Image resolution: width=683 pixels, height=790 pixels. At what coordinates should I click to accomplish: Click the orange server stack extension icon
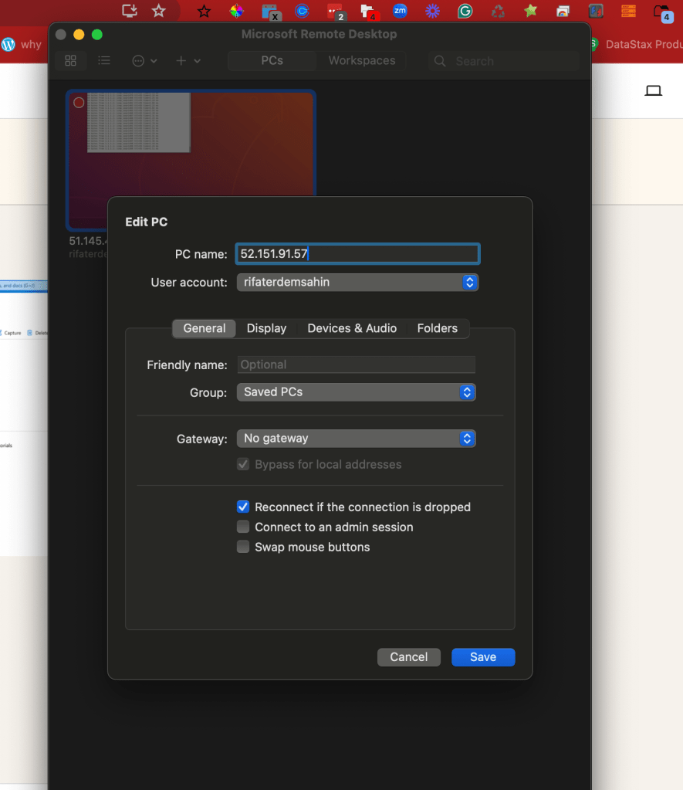[629, 11]
